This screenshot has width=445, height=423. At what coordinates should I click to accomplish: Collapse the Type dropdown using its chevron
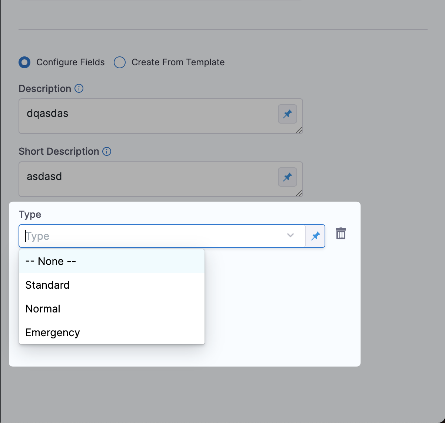coord(290,235)
